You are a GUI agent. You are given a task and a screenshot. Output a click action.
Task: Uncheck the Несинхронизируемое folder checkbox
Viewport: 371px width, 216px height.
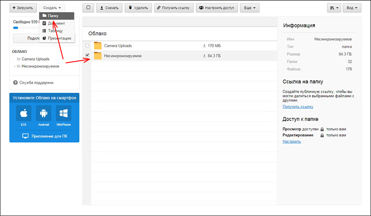point(87,55)
